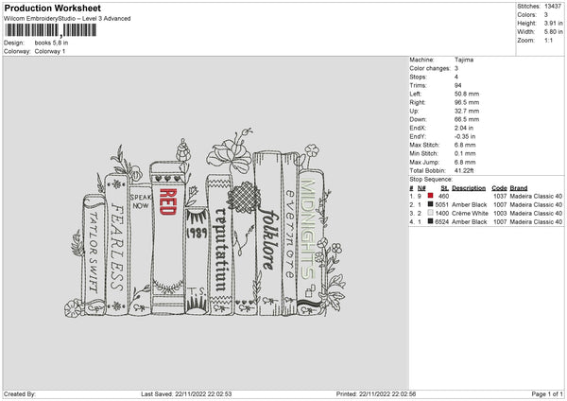This screenshot has height=401, width=567.
Task: Click the 'Colorway:' label
Action: coord(17,51)
